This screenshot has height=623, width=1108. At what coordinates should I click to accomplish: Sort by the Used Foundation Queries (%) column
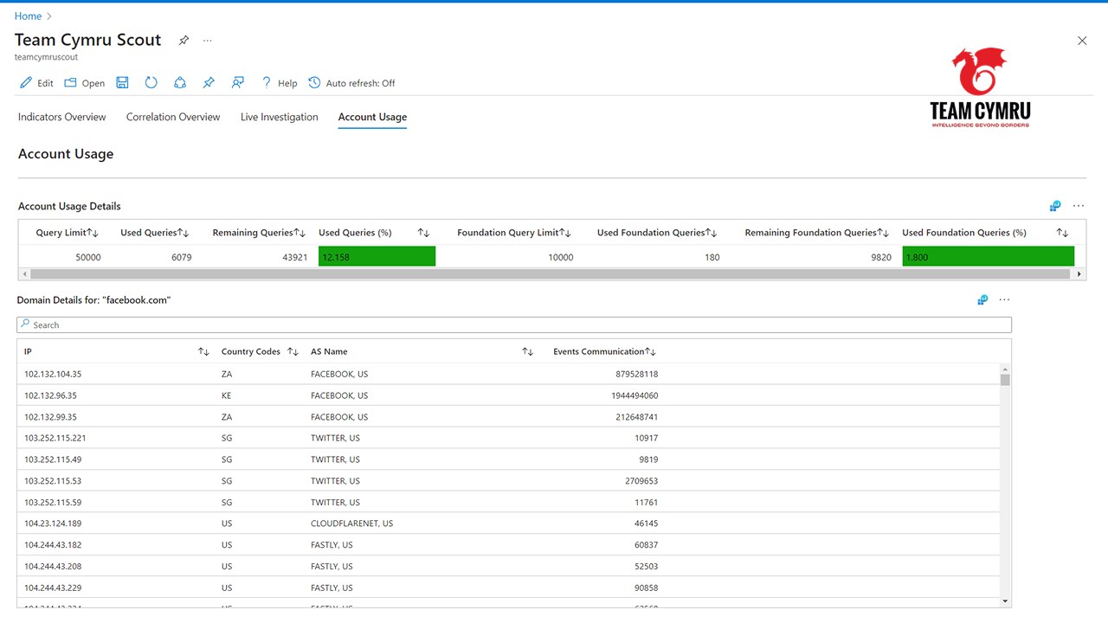click(985, 233)
